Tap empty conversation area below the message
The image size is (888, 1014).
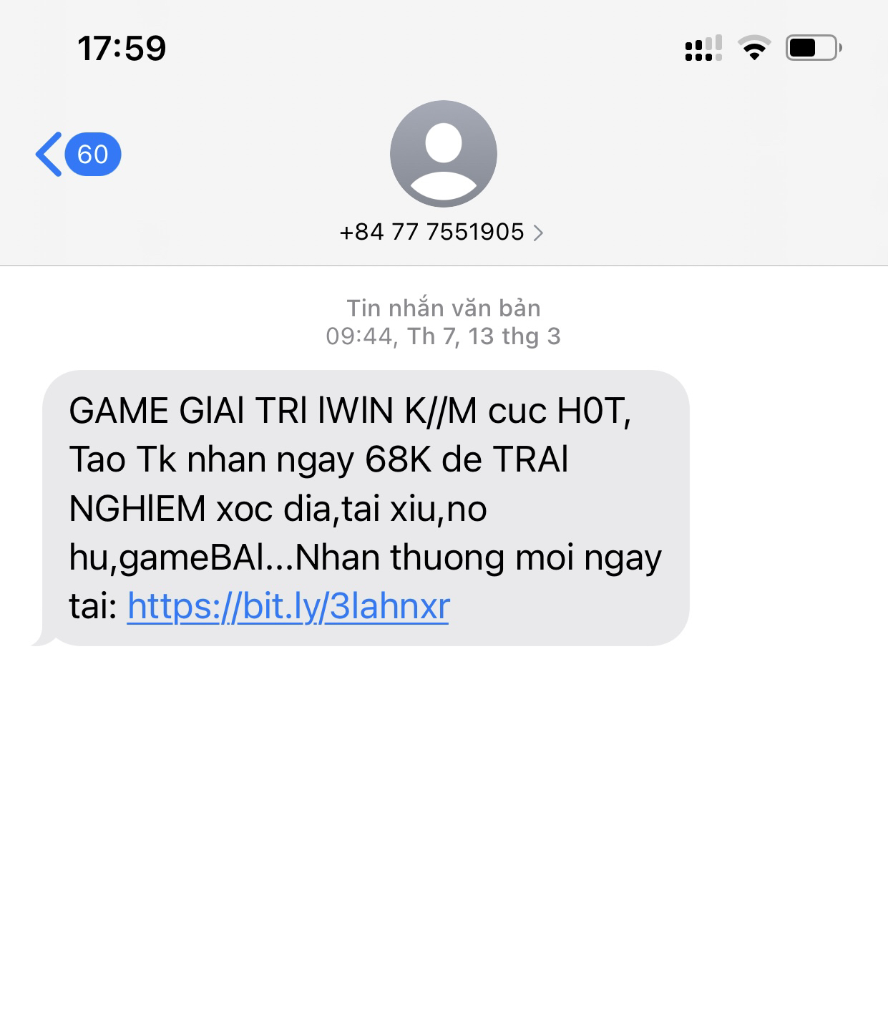click(x=444, y=823)
